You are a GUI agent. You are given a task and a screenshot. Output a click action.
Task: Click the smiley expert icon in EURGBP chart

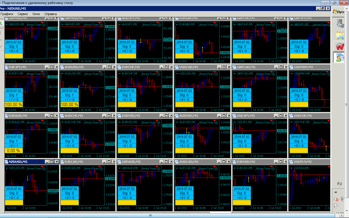[216, 25]
